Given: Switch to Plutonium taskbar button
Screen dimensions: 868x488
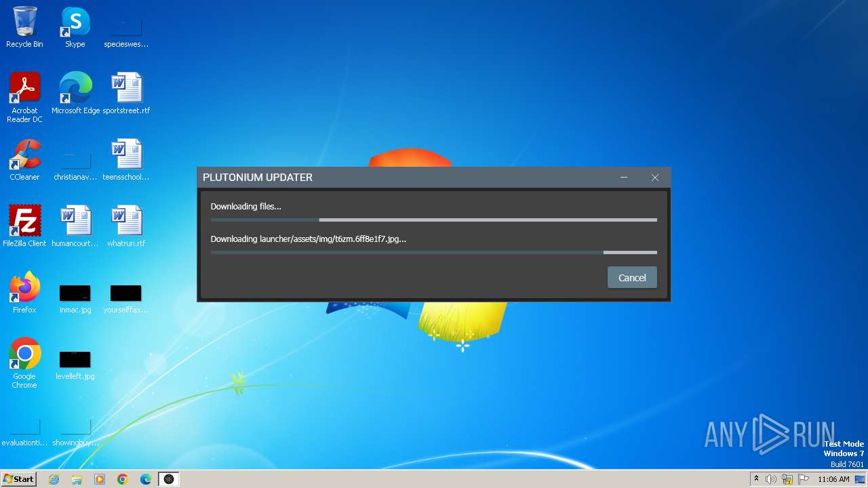Looking at the screenshot, I should (169, 479).
